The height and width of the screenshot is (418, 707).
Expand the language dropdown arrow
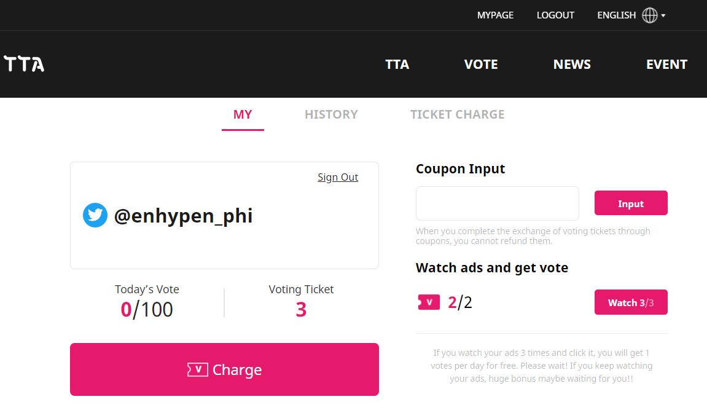coord(663,15)
